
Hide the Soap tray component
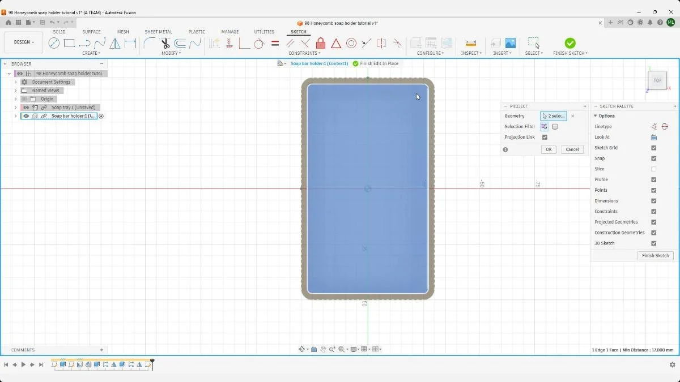pos(26,108)
